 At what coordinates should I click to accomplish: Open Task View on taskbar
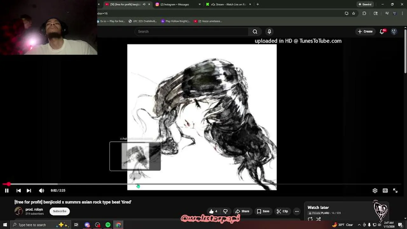point(76,225)
